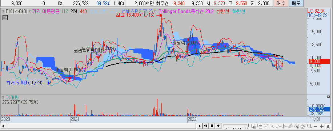Toggle the 티에스아이 price series checkbox
This screenshot has height=131, width=333.
(3, 12)
